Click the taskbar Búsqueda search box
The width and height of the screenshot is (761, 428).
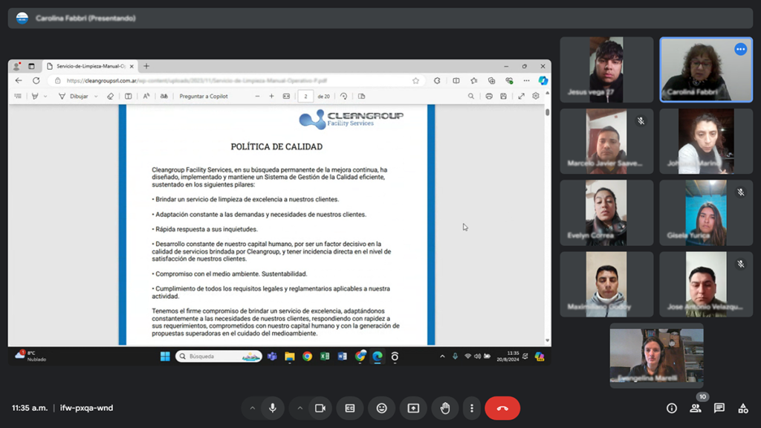218,356
